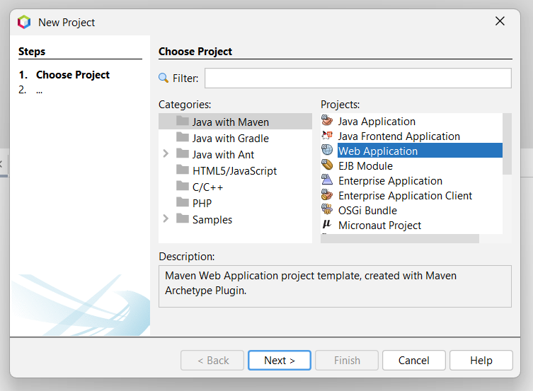Click the Java Frontend Application icon
Image resolution: width=533 pixels, height=391 pixels.
click(327, 136)
